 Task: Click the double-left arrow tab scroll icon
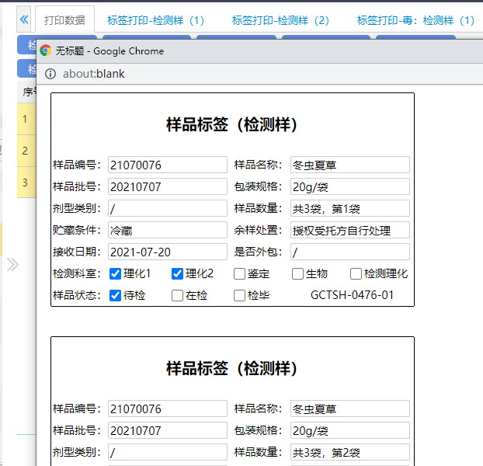click(x=23, y=19)
